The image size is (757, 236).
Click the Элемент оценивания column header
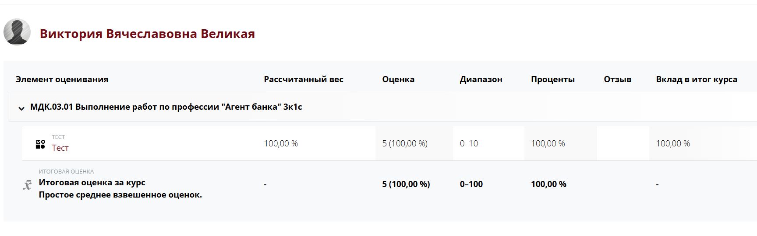click(x=62, y=80)
